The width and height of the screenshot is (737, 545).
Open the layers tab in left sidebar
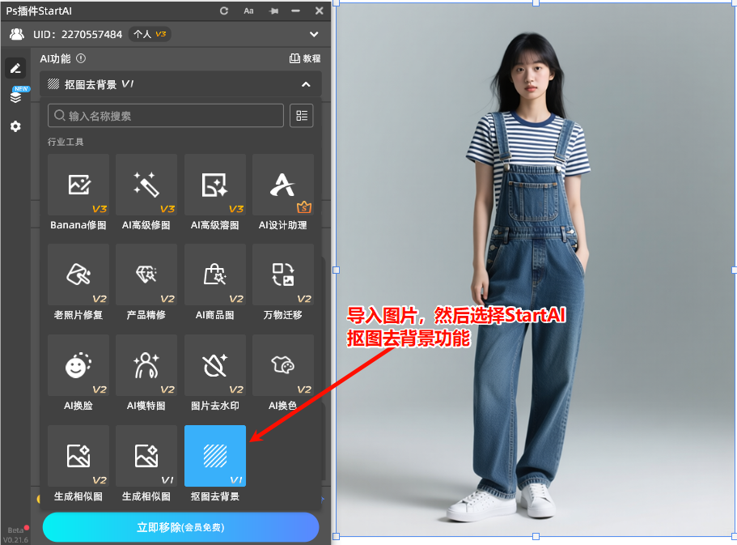pyautogui.click(x=15, y=96)
